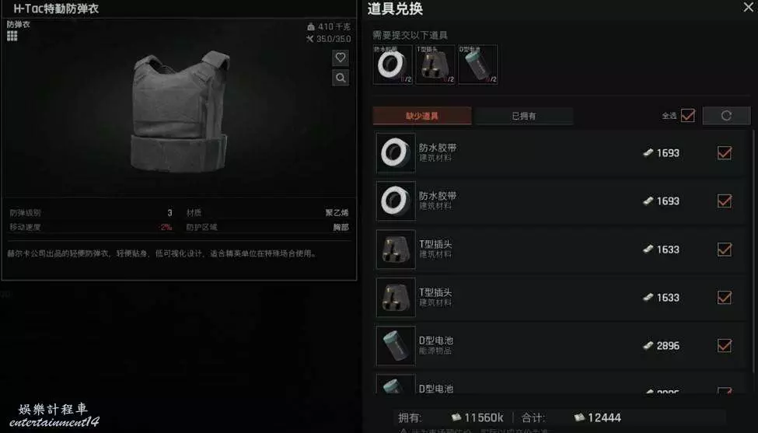The height and width of the screenshot is (433, 758).
Task: Open the magnifier inspect icon
Action: pos(341,78)
